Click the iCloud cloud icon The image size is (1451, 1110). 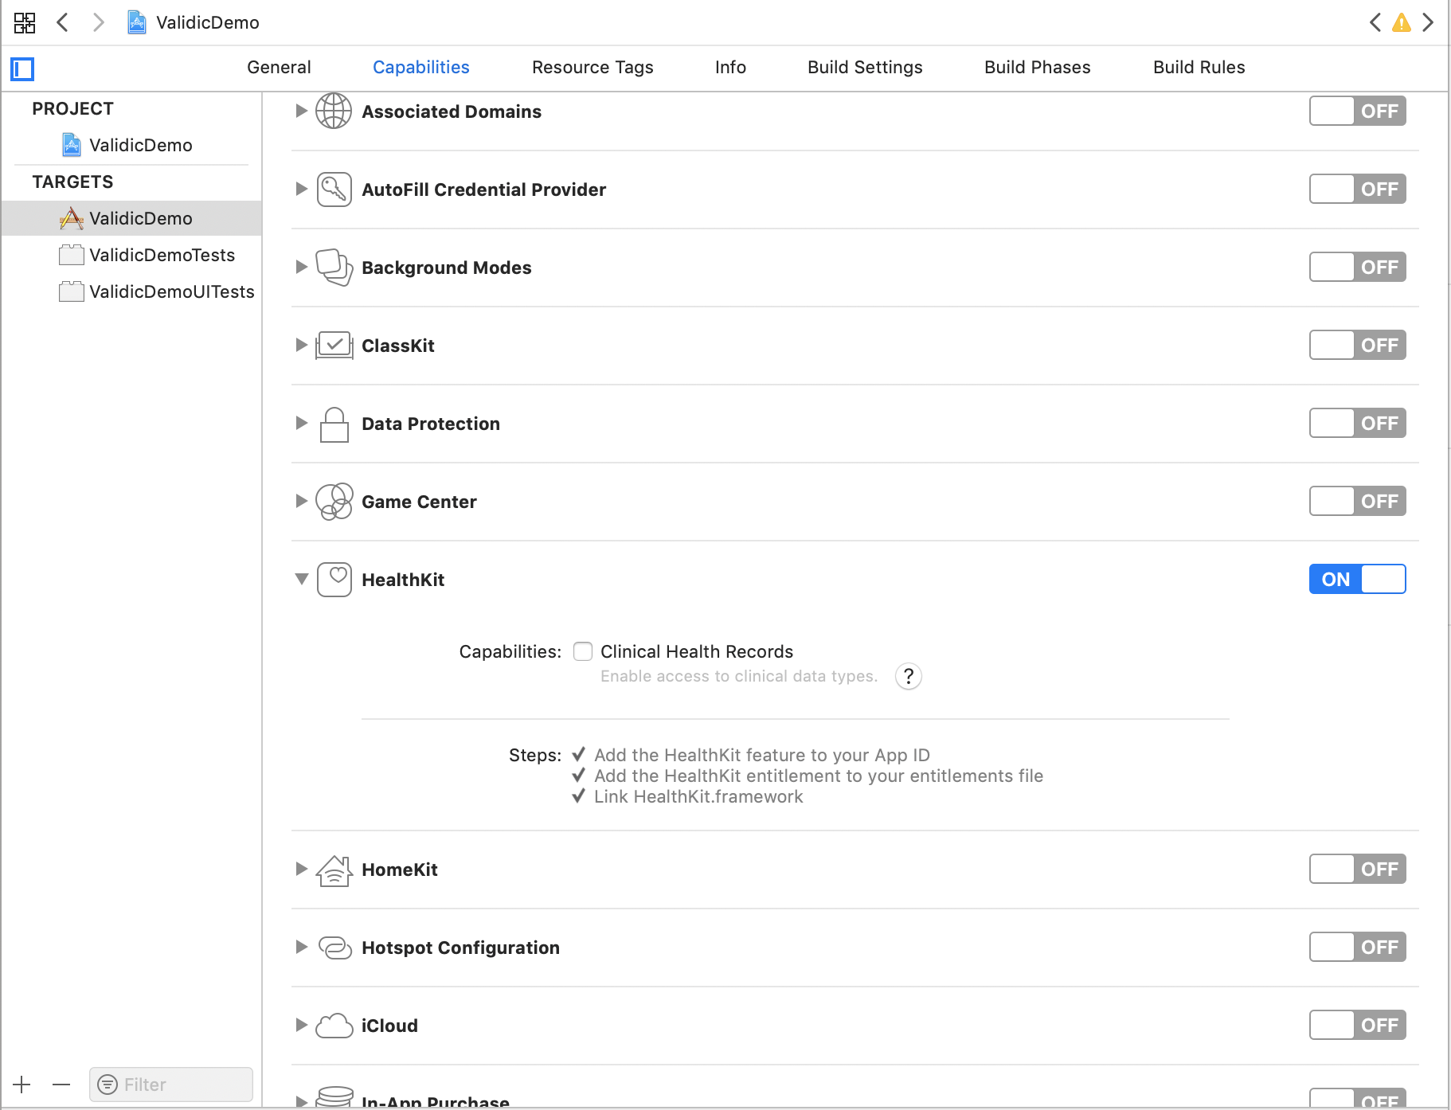pyautogui.click(x=334, y=1026)
